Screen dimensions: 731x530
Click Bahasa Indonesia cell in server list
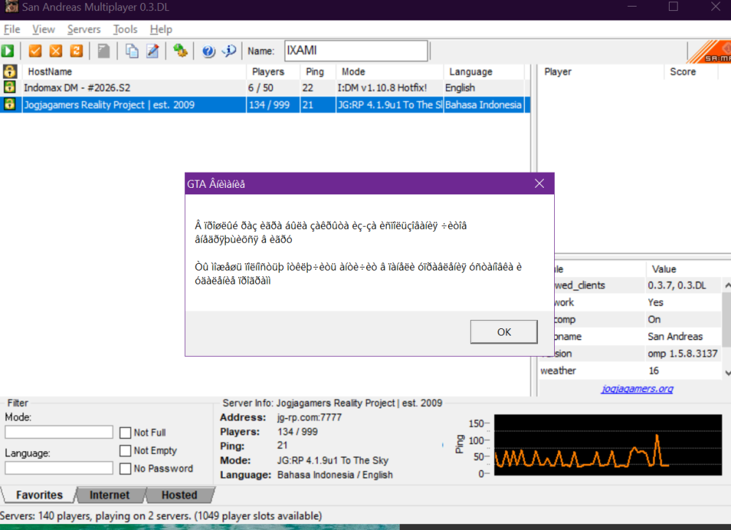[483, 105]
